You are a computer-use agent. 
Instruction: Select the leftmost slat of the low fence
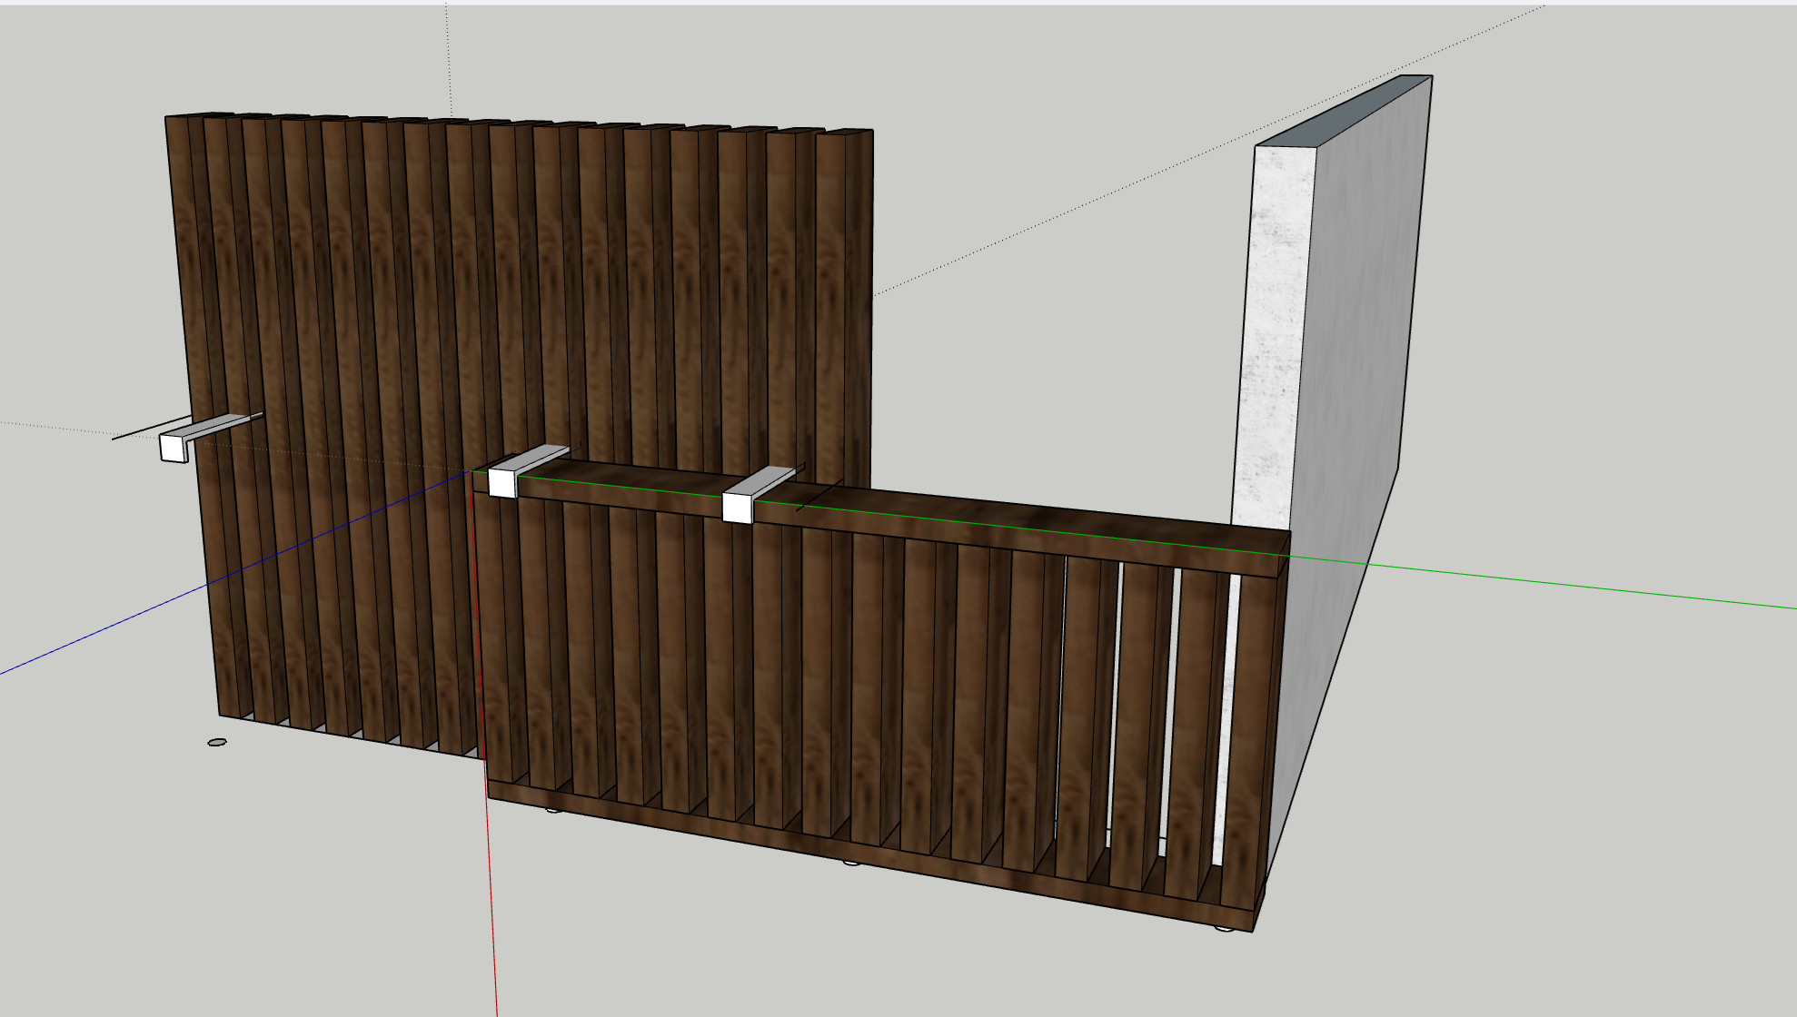[x=495, y=636]
